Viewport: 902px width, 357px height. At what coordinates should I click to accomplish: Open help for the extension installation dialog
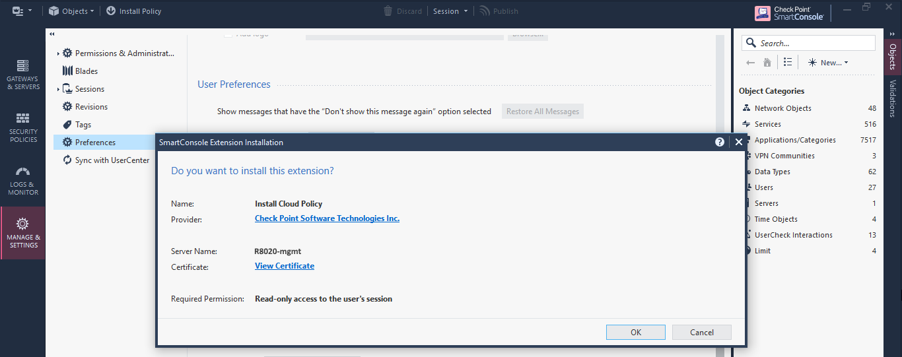720,142
